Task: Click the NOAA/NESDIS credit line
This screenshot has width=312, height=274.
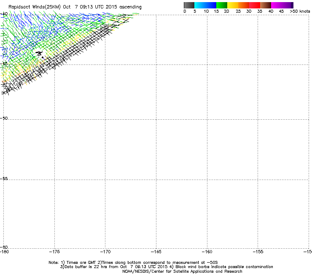Action: click(x=182, y=271)
